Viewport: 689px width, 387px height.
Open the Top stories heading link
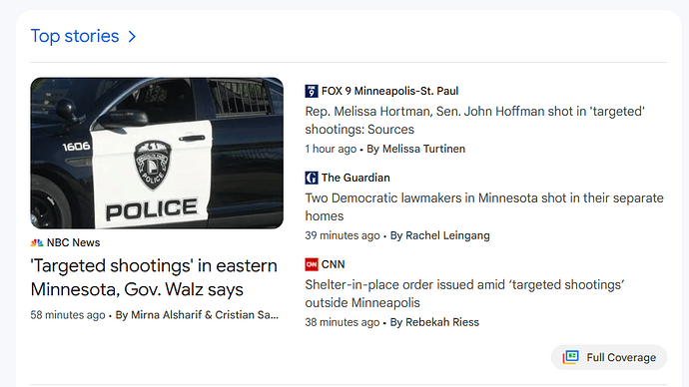75,36
